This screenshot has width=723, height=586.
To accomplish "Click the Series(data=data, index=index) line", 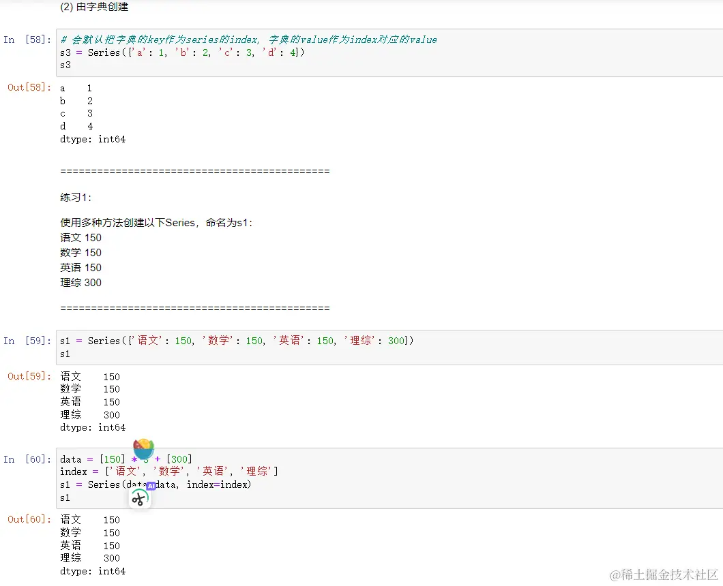I will pyautogui.click(x=156, y=484).
